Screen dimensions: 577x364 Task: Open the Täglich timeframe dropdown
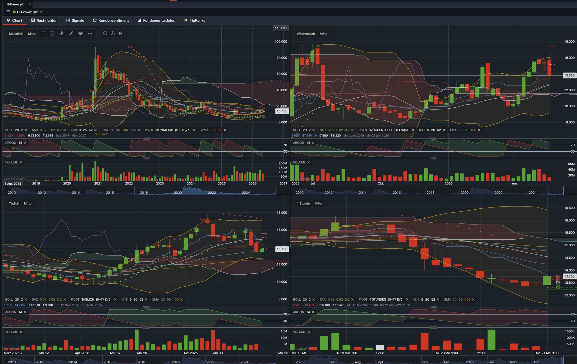(14, 204)
